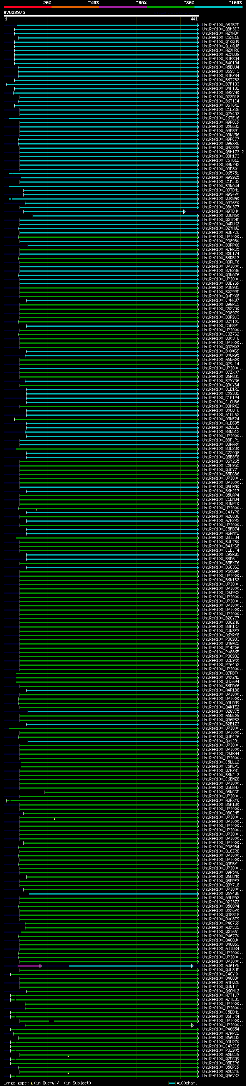Click the UniRef100_O65751 label

[220, 173]
